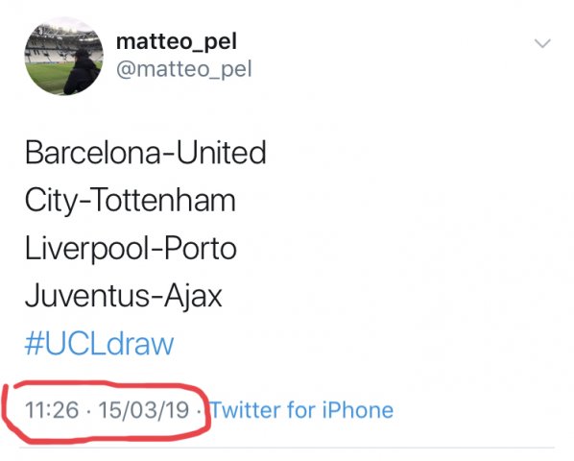Open matteo_pel's stadium profile picture
The width and height of the screenshot is (574, 461).
point(63,56)
